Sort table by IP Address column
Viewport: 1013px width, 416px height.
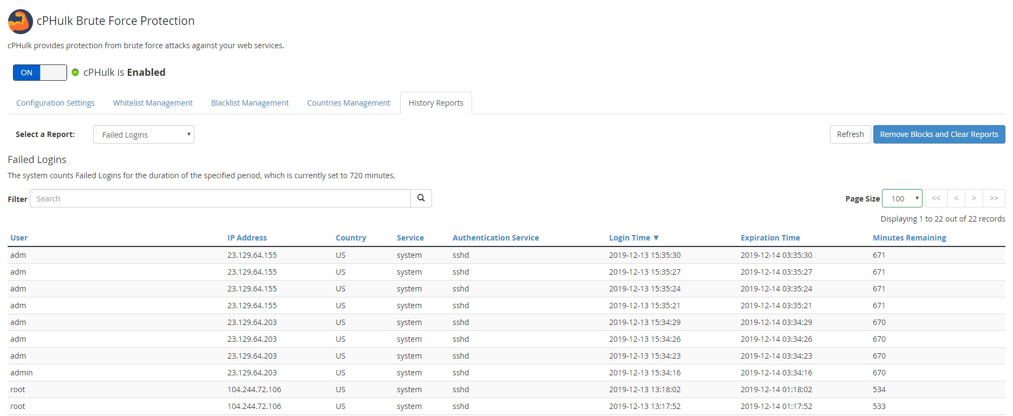[x=247, y=238]
